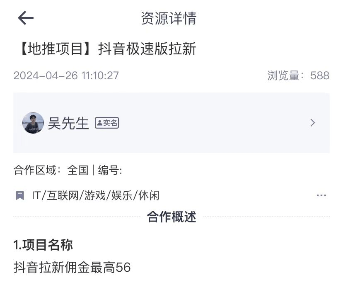The height and width of the screenshot is (290, 343).
Task: Tap the 合作概述 section heading
Action: 171,217
